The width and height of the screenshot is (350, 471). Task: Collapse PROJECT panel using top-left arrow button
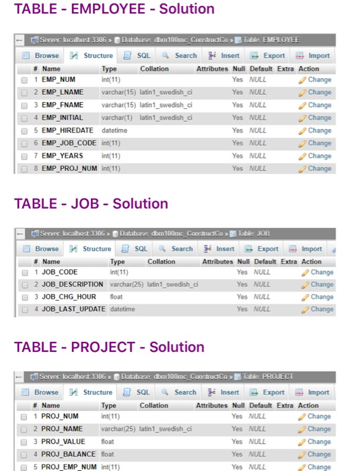pyautogui.click(x=19, y=377)
